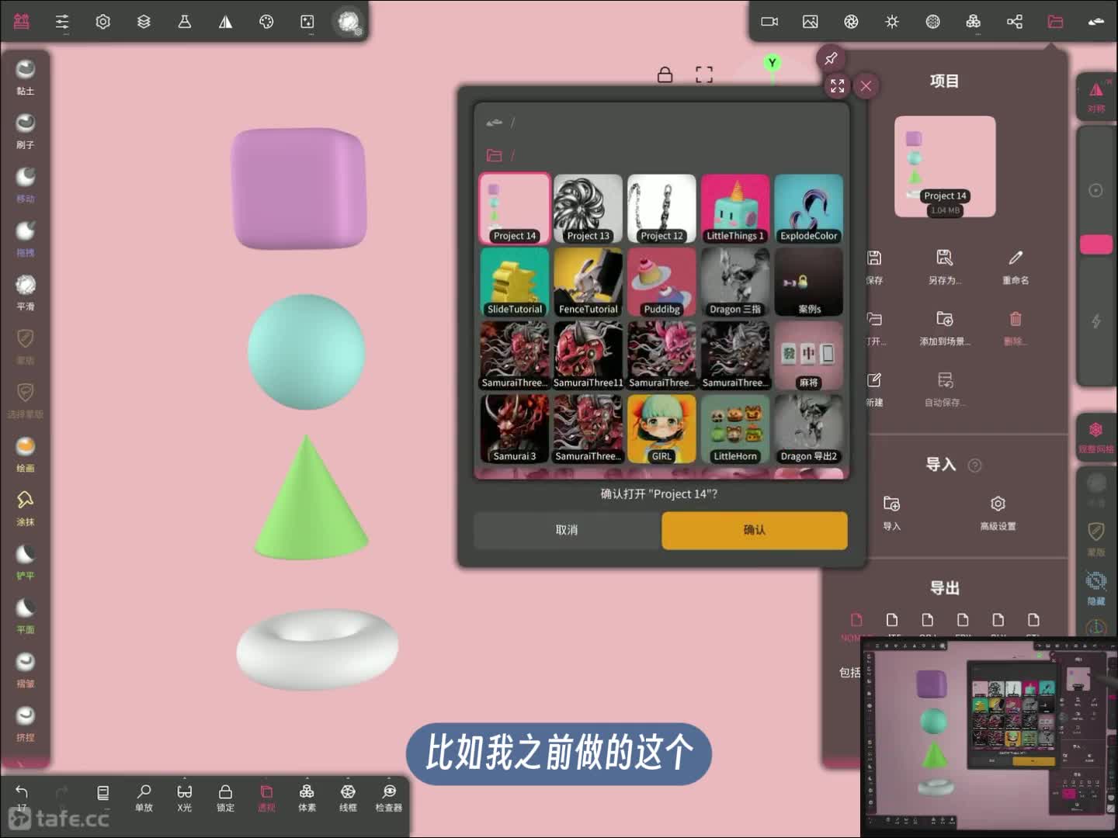
Task: Select the 绘画 paint tool
Action: pos(26,453)
